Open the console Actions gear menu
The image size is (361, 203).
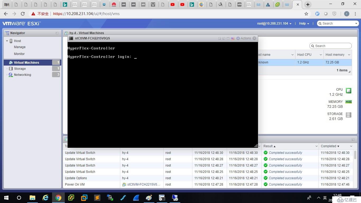coord(243,38)
